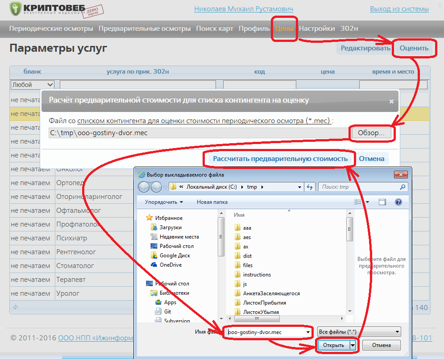Toggle the preview pane icon in file dialog
The image size is (444, 359).
tap(382, 202)
